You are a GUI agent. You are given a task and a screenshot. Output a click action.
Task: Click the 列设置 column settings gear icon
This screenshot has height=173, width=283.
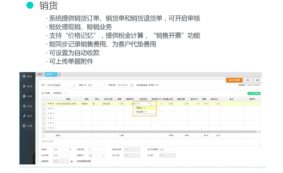[43, 93]
